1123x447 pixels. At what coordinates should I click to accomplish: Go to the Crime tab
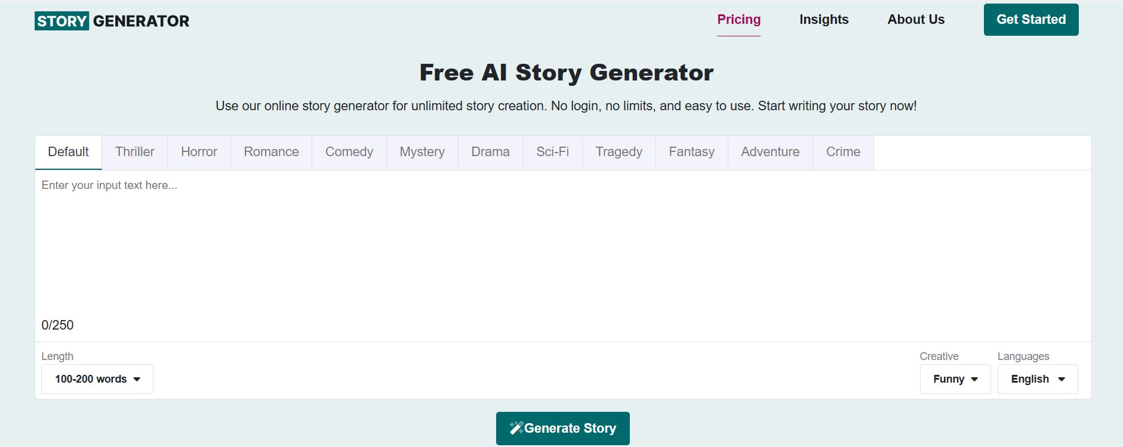click(843, 152)
